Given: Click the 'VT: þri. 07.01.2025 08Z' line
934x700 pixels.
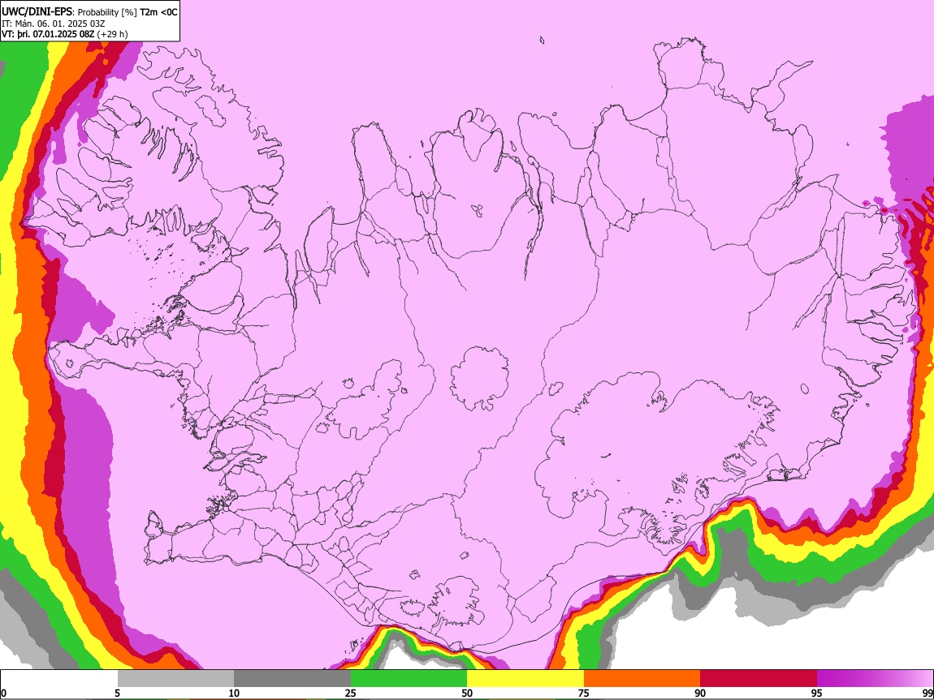Looking at the screenshot, I should [48, 35].
